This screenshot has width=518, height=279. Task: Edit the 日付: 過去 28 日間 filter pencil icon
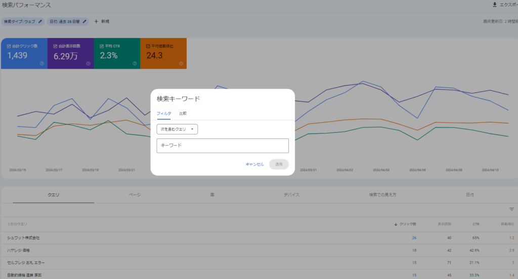pos(84,21)
